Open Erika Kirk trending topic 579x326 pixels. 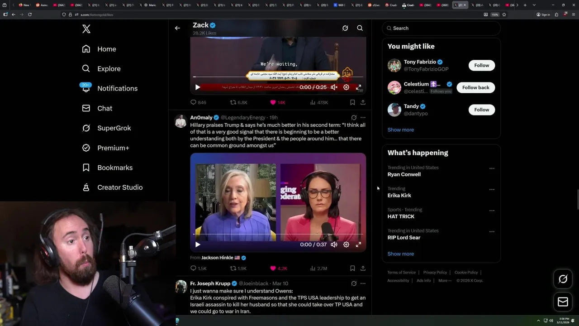(399, 195)
